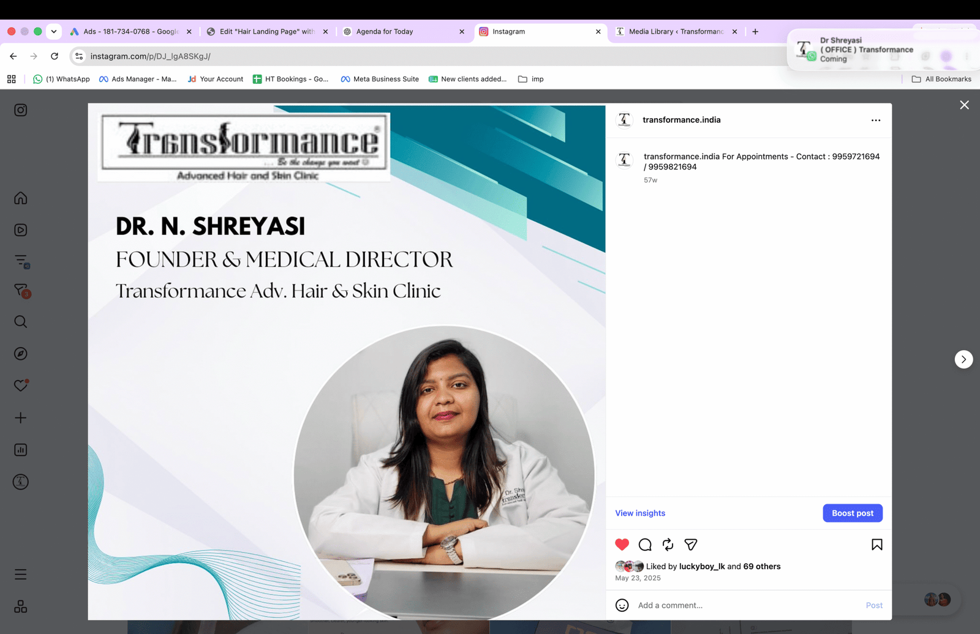Open Instagram logo in left sidebar
This screenshot has height=634, width=980.
tap(21, 110)
